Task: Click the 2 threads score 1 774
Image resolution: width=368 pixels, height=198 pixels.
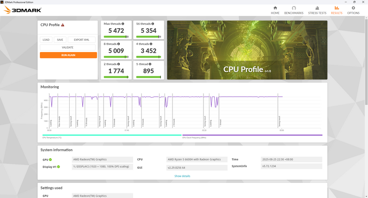Action: (116, 71)
